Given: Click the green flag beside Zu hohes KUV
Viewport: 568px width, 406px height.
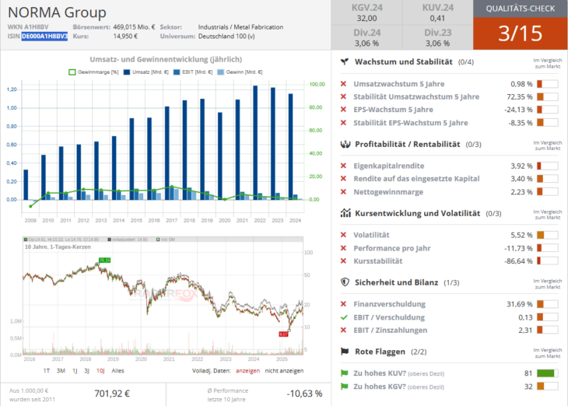Looking at the screenshot, I should click(x=344, y=373).
